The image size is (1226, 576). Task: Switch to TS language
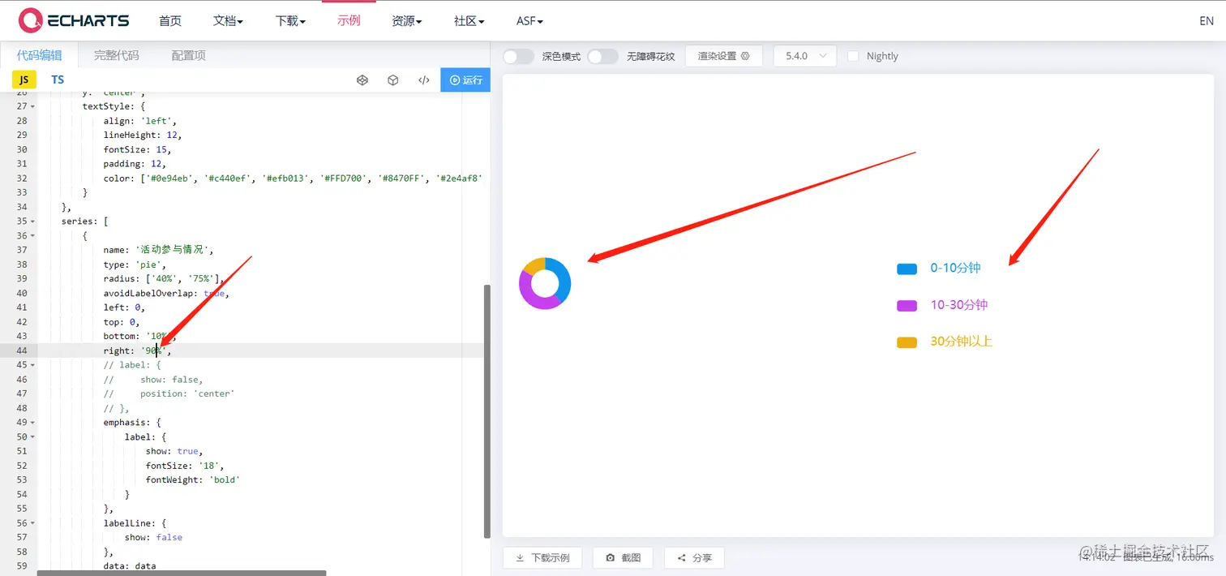(58, 80)
